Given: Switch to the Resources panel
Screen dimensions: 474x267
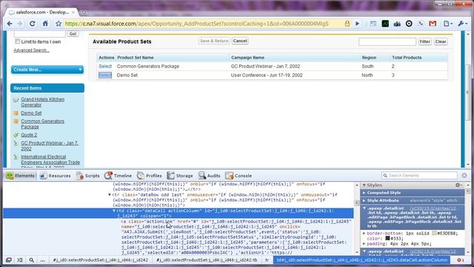Looking at the screenshot, I should point(55,176).
